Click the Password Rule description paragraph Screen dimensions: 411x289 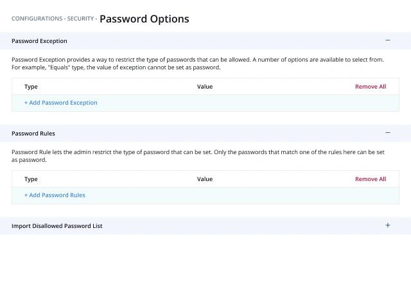198,156
